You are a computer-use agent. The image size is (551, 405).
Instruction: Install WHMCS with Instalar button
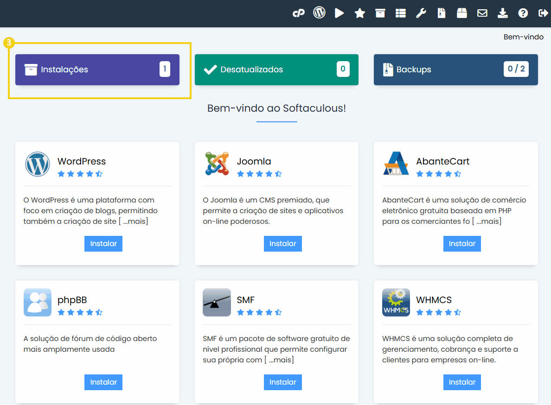pyautogui.click(x=462, y=382)
